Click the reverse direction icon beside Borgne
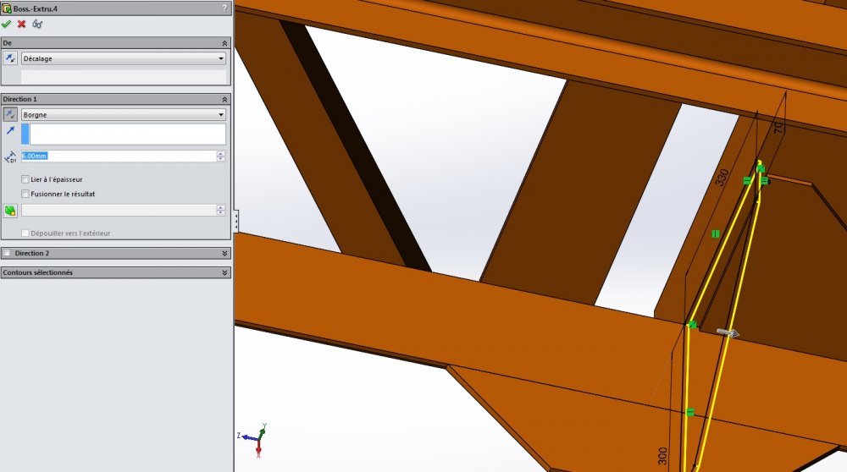Screen dimensions: 847x472 tap(10, 114)
